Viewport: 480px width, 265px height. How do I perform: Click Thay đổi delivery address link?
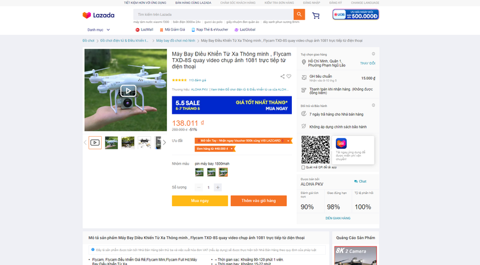pyautogui.click(x=367, y=63)
